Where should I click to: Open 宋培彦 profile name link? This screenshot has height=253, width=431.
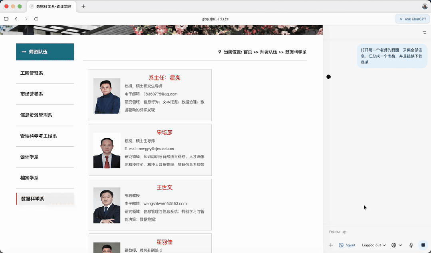(x=165, y=132)
